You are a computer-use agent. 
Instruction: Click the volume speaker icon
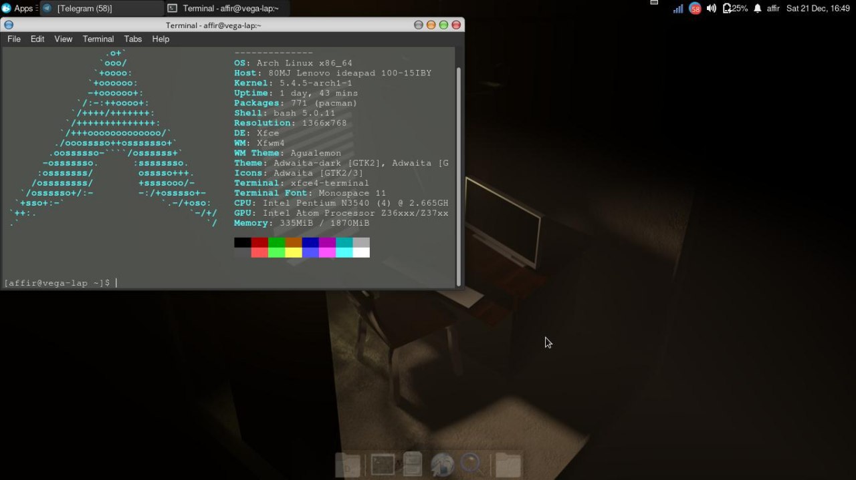pos(711,9)
